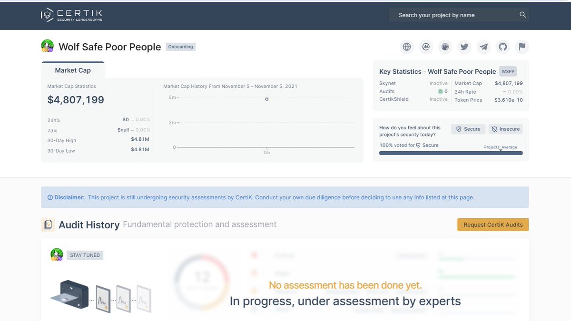The height and width of the screenshot is (321, 571).
Task: Click the $4,807,199 market cap statistic
Action: (x=76, y=100)
